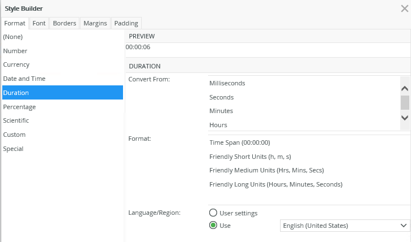This screenshot has width=411, height=242.
Task: Open the English (United States) language dropdown
Action: click(345, 226)
